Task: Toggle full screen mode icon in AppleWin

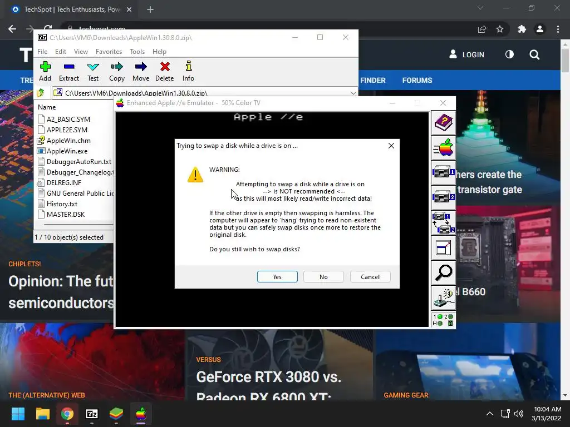Action: 443,248
